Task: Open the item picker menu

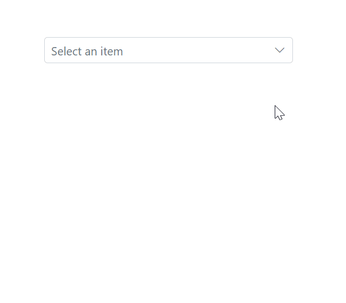Action: 168,50
